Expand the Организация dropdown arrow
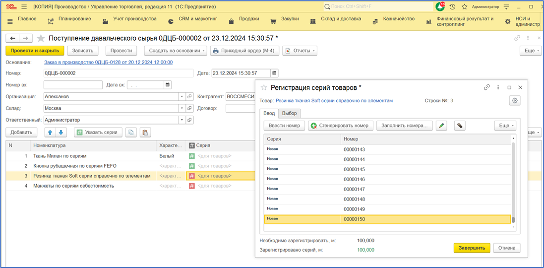The image size is (544, 268). 182,96
